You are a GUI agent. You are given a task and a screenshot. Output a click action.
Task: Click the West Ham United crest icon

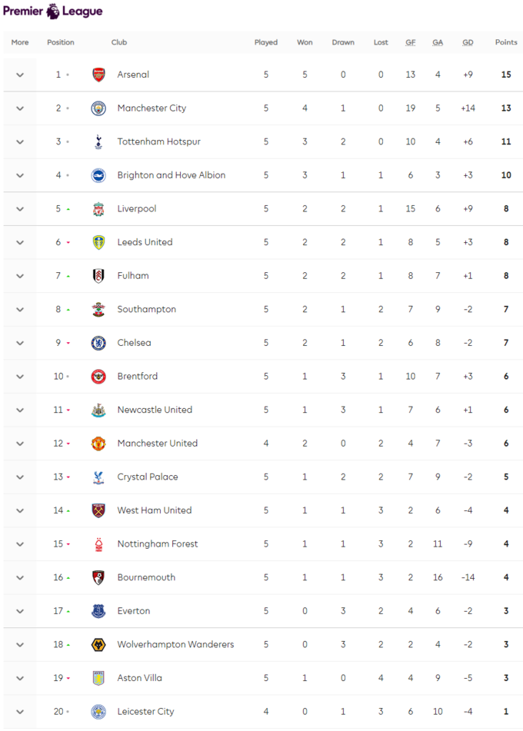[98, 510]
